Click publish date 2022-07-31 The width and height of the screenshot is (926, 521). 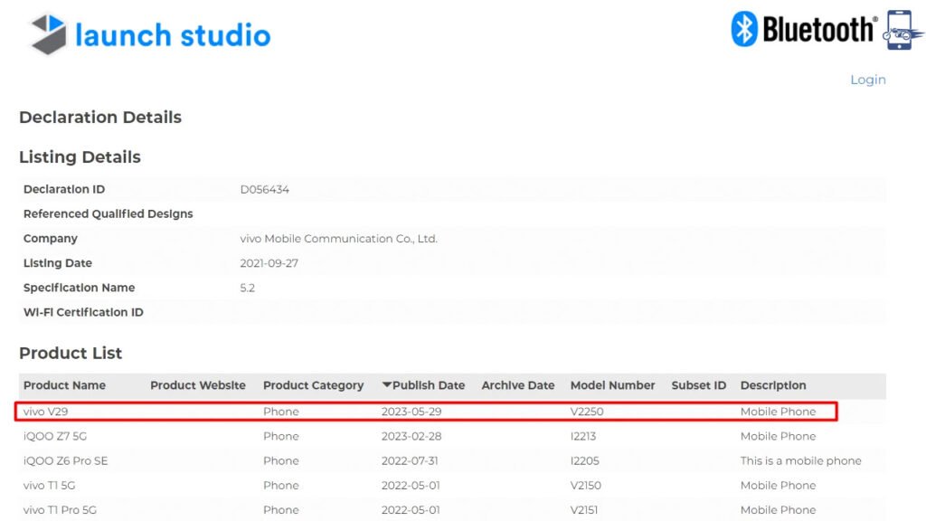click(x=410, y=460)
